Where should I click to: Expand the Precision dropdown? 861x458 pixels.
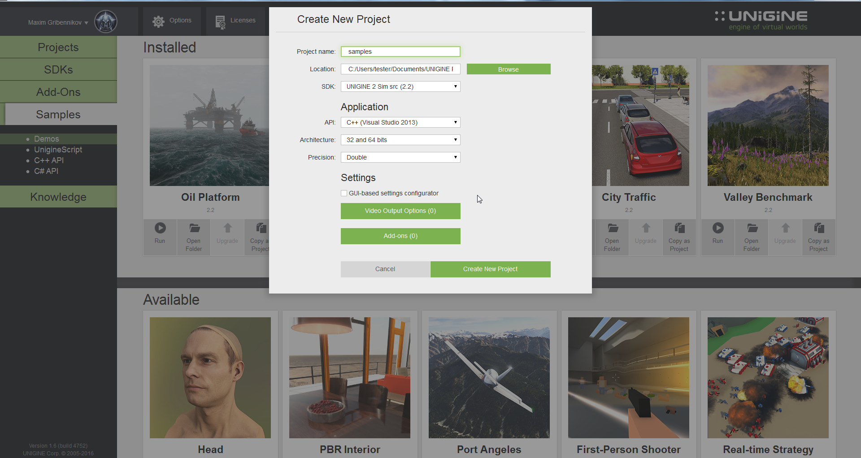coord(400,157)
